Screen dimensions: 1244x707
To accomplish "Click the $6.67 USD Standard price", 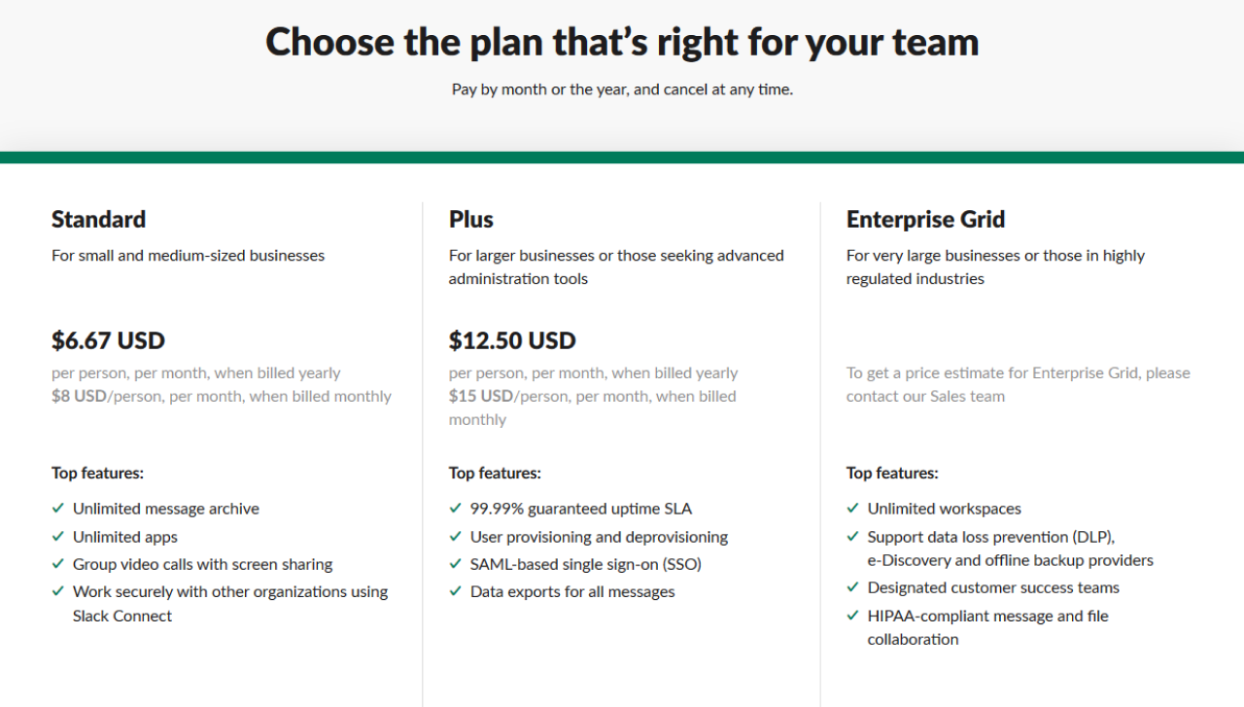I will pos(108,340).
